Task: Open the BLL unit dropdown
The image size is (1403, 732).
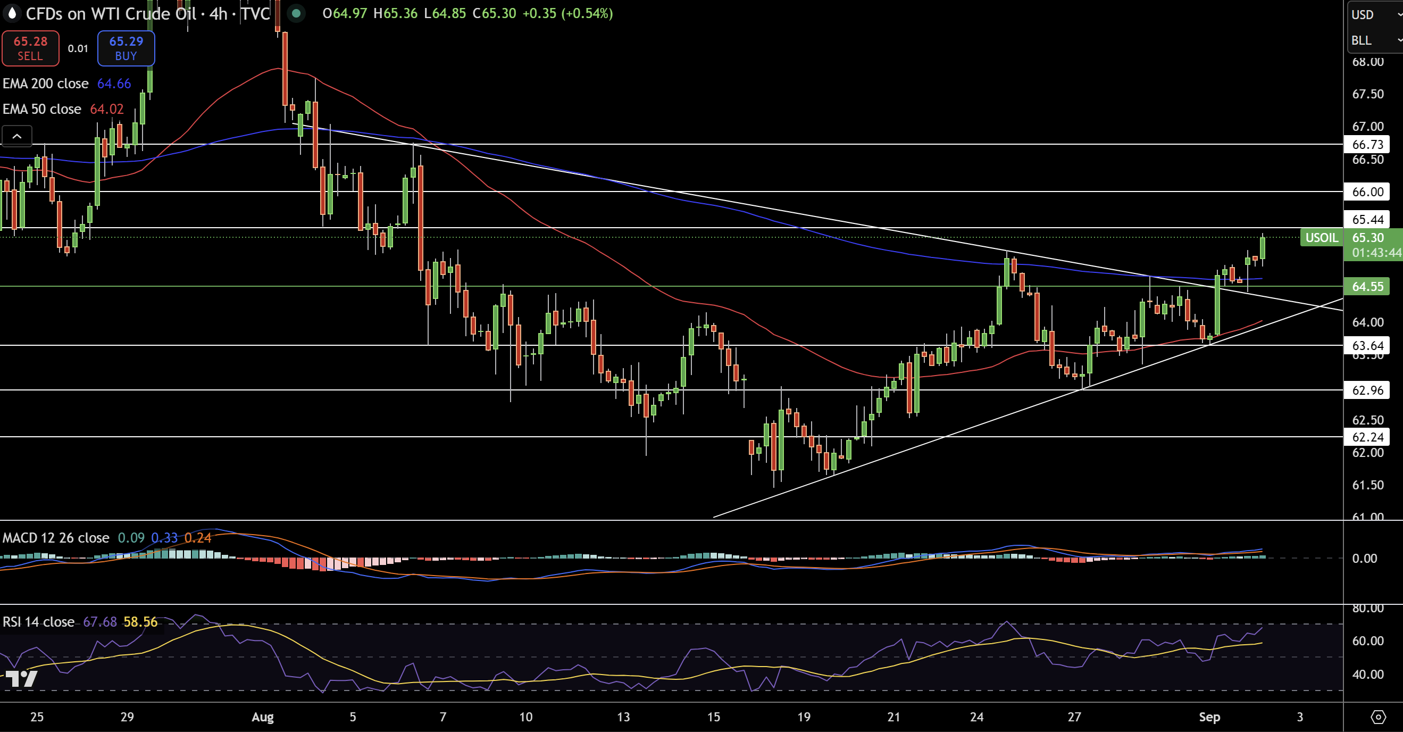Action: click(x=1375, y=40)
